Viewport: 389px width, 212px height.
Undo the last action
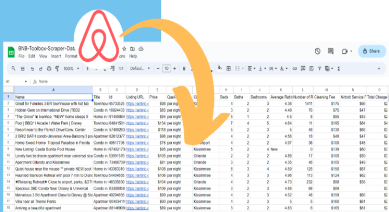32,69
